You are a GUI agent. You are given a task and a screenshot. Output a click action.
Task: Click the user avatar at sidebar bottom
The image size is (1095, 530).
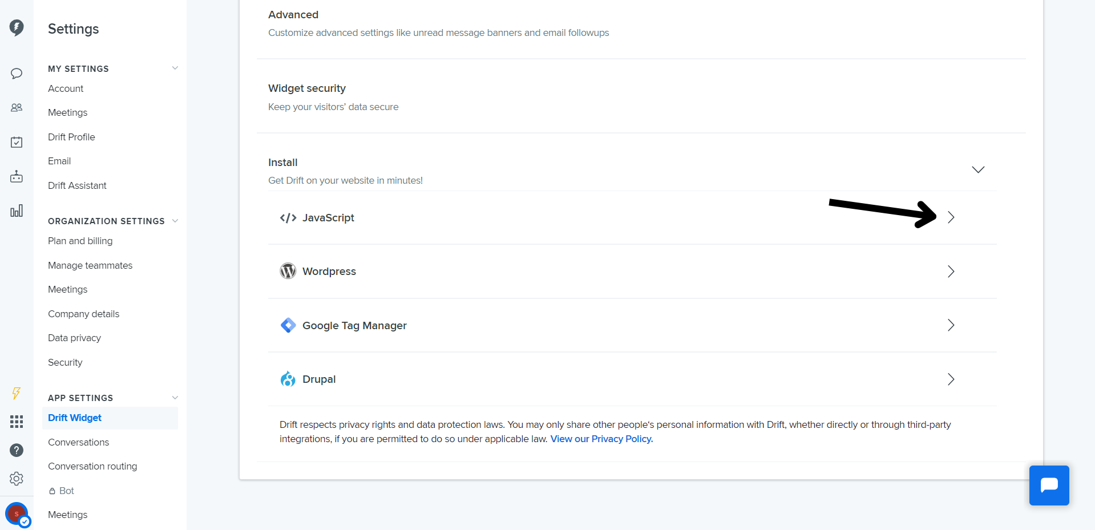[17, 515]
